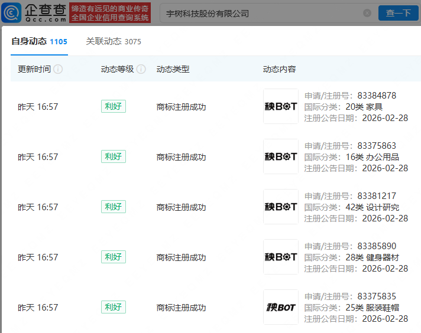
Task: Open registration number 83381217
Action: 377,196
